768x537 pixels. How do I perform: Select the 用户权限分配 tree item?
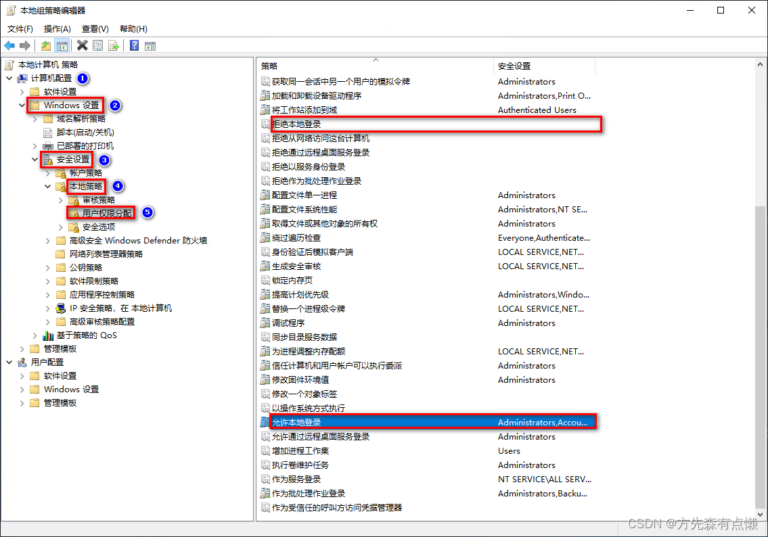(107, 213)
